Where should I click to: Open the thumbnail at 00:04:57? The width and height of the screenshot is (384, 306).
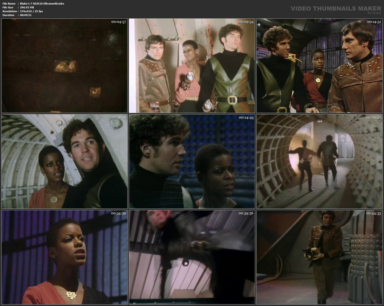pos(64,65)
